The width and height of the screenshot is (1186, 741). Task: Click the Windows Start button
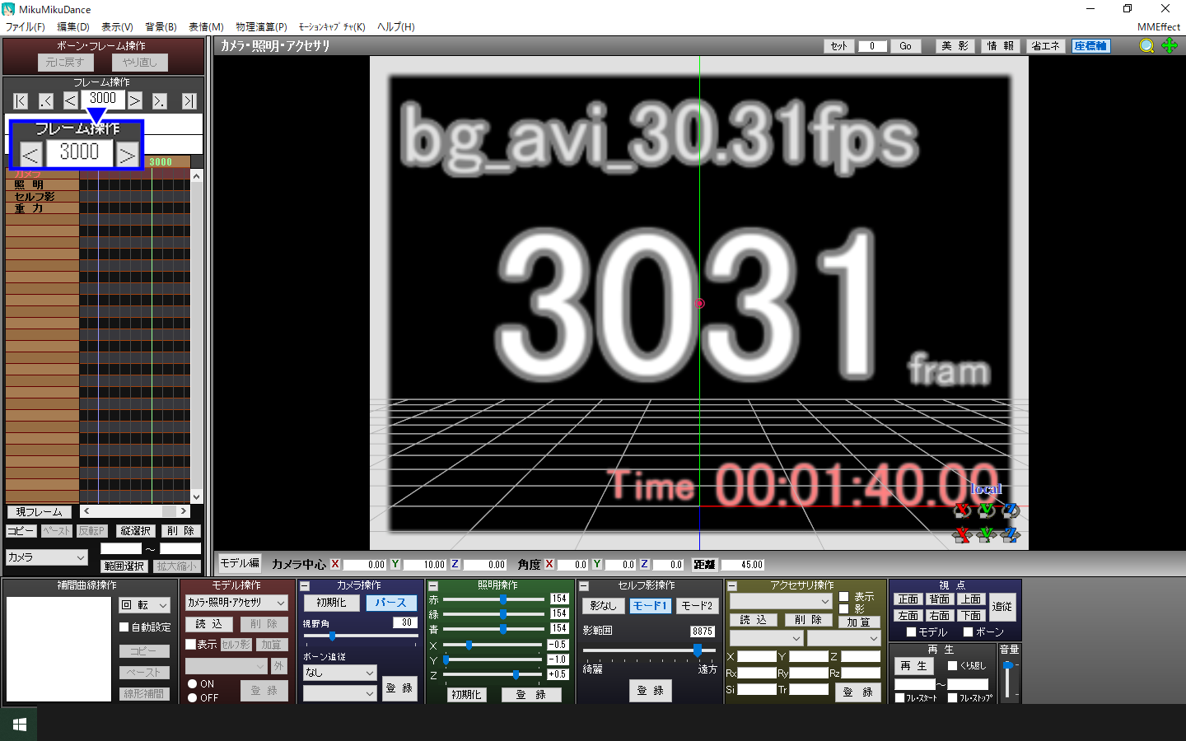tap(20, 725)
